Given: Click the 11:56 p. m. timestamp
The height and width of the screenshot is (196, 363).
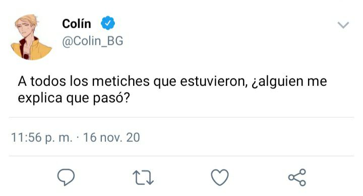Looking at the screenshot, I should pyautogui.click(x=42, y=138).
